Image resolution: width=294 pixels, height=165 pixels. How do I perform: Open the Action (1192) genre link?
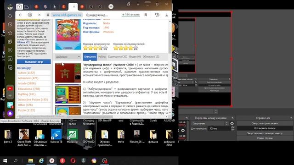click(x=27, y=72)
